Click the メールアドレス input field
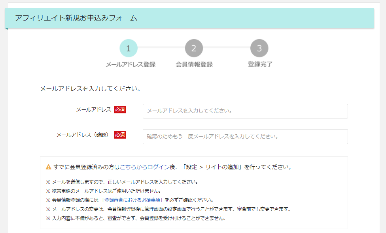 click(245, 111)
